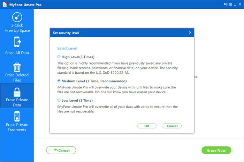Open 1-Click Free Up Space broom icon
The width and height of the screenshot is (244, 162).
17,17
